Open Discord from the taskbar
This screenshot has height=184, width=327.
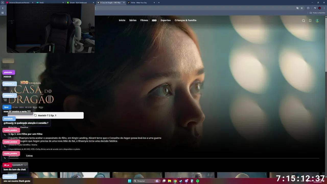tap(186, 181)
